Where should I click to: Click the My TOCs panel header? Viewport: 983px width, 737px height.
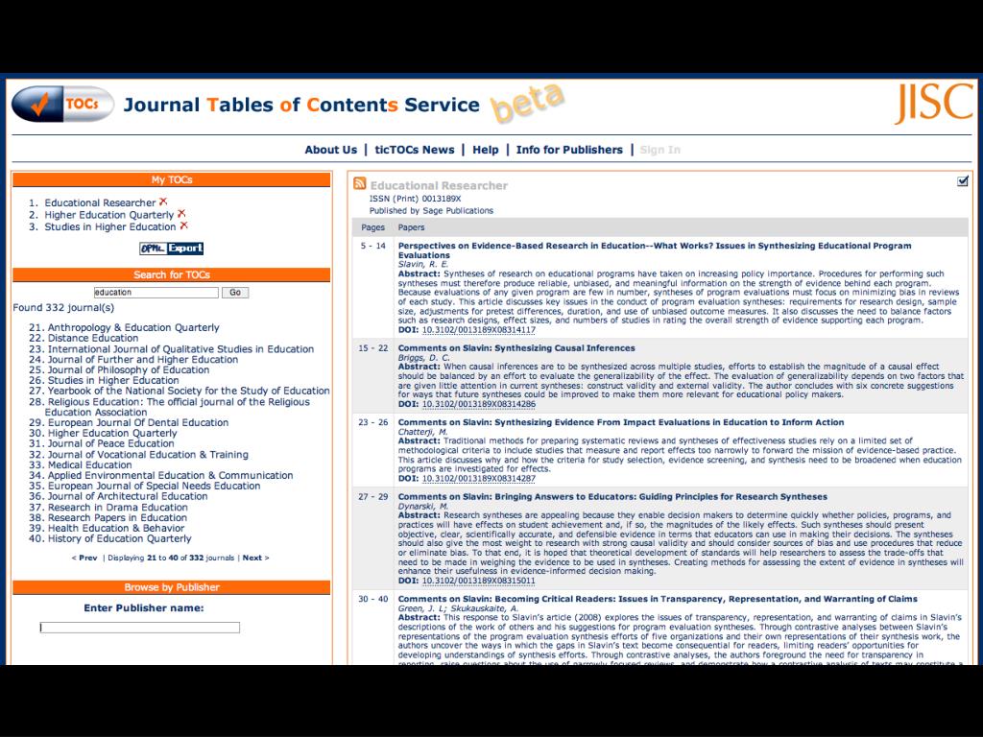[x=171, y=179]
